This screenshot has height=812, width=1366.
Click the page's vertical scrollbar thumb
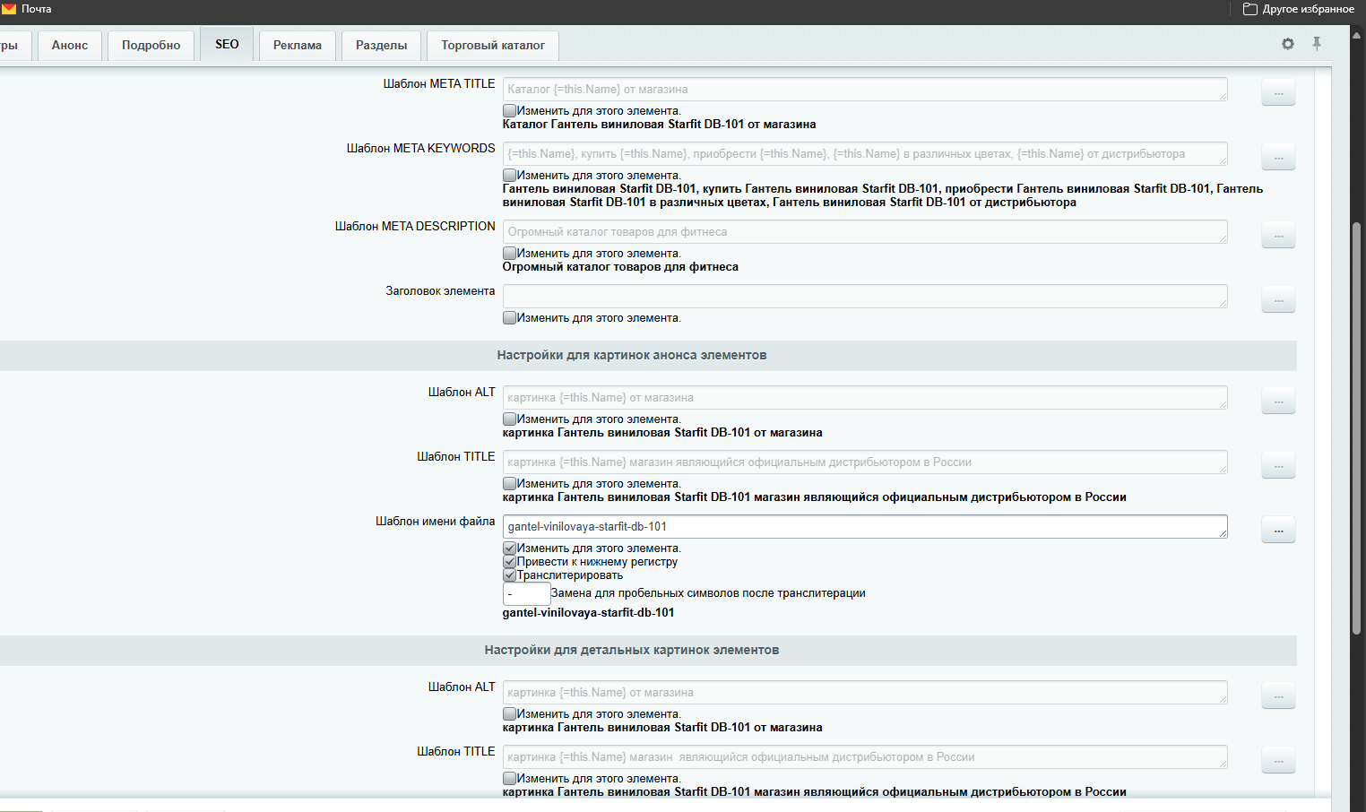point(1357,426)
